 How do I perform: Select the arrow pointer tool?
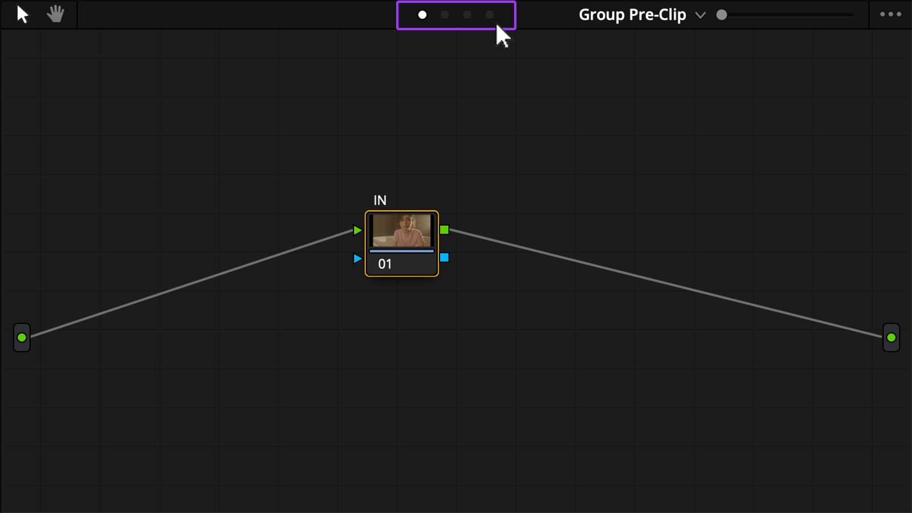coord(22,14)
